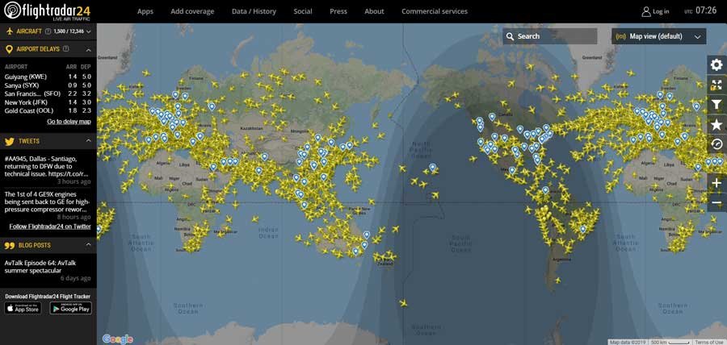The width and height of the screenshot is (727, 345).
Task: Click the UTC 07:26 clock
Action: point(700,10)
